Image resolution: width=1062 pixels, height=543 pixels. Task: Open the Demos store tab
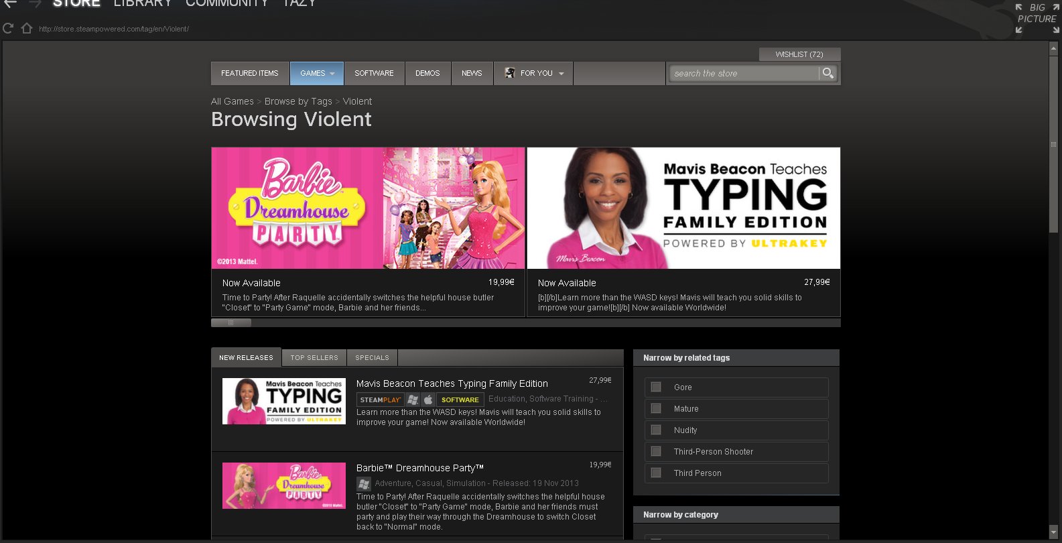click(427, 73)
